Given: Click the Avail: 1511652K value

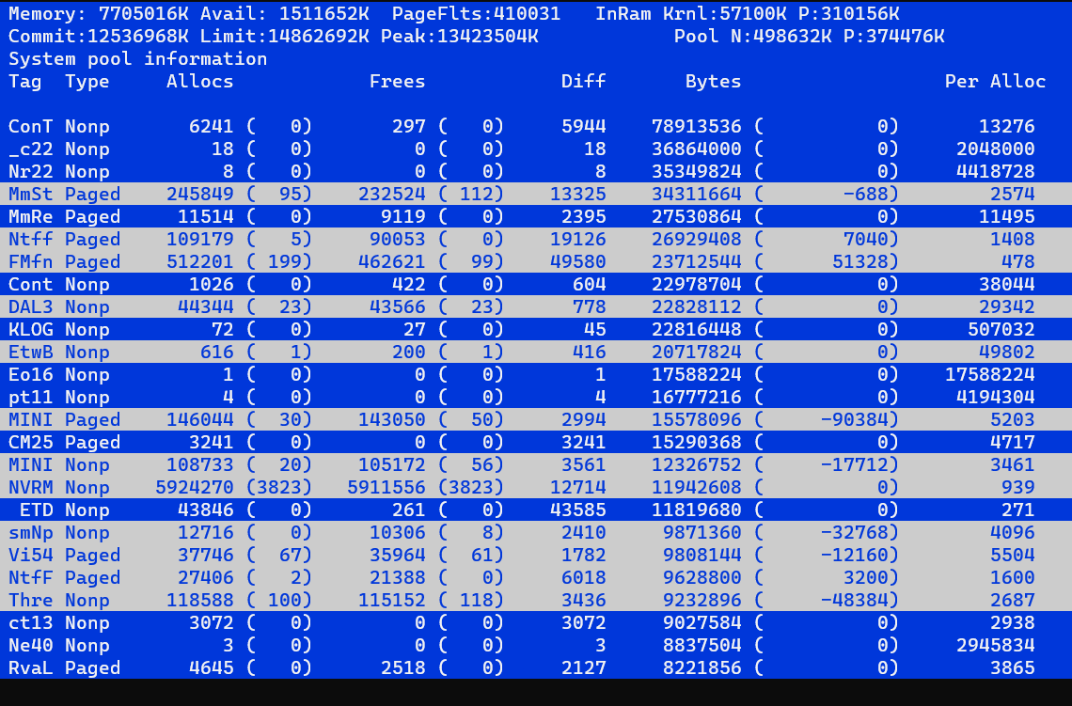Looking at the screenshot, I should click(284, 14).
